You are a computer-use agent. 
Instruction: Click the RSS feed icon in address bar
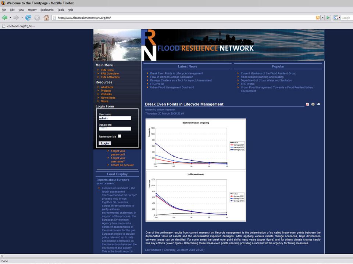click(318, 18)
